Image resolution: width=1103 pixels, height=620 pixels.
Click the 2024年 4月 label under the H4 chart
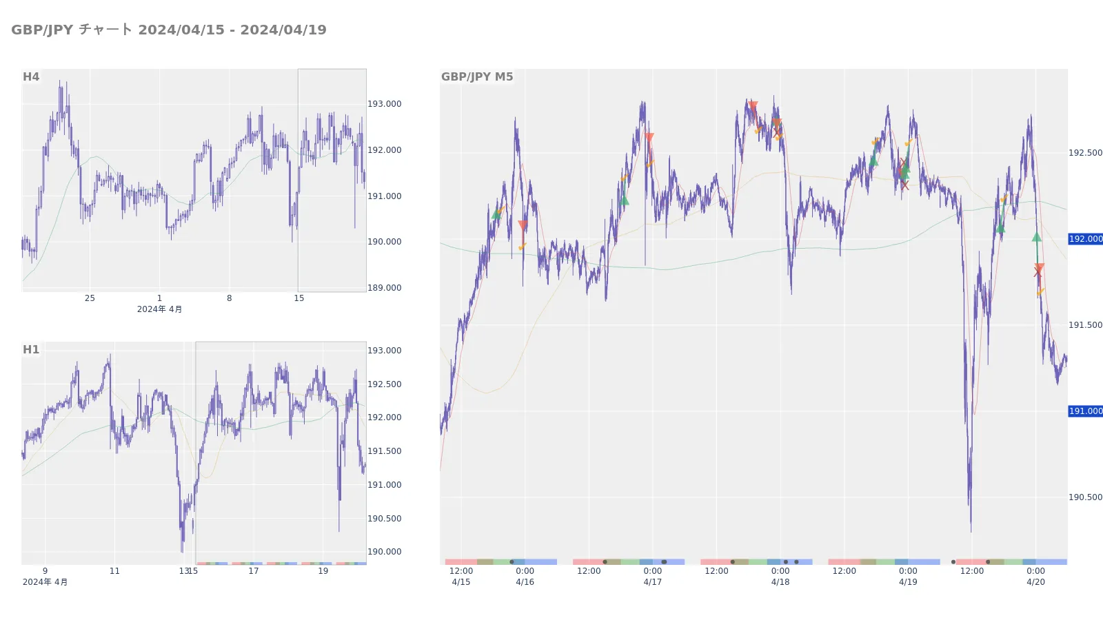tap(160, 309)
